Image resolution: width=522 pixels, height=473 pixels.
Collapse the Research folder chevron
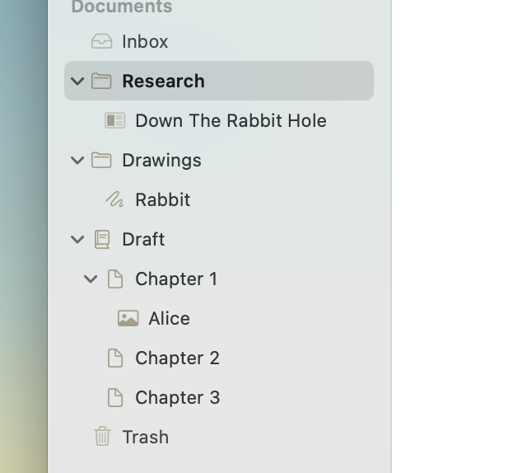click(x=77, y=82)
